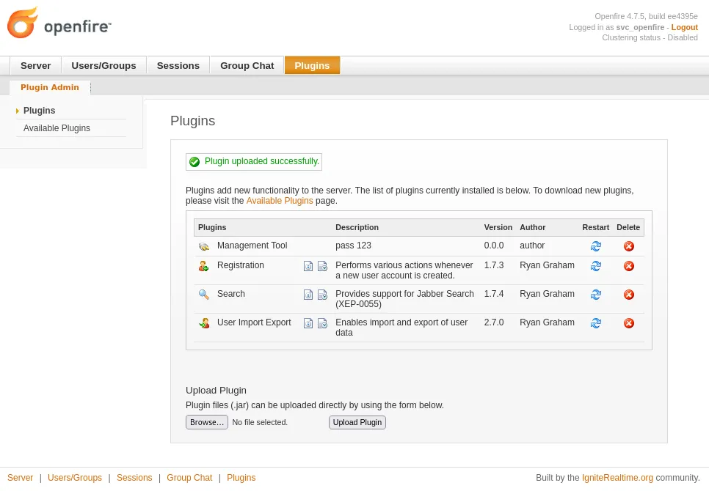This screenshot has height=491, width=709.
Task: Select Plugins in the sidebar
Action: (40, 111)
